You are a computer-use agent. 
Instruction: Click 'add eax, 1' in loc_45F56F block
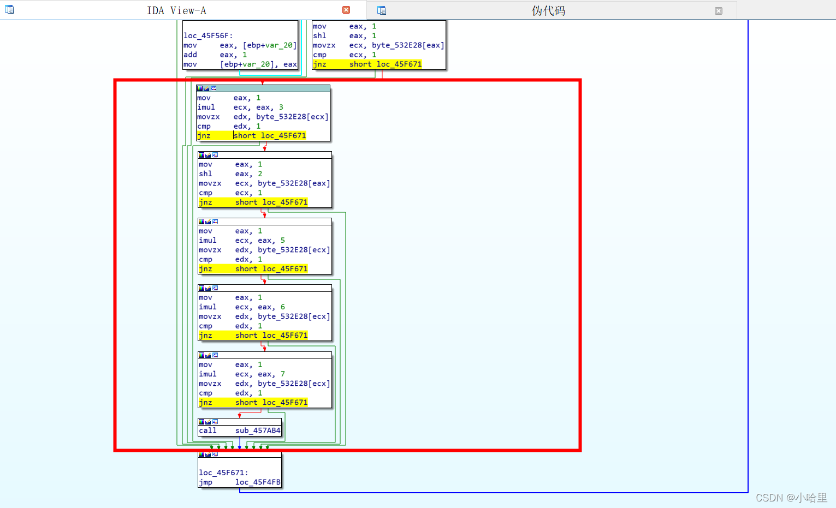click(x=215, y=55)
